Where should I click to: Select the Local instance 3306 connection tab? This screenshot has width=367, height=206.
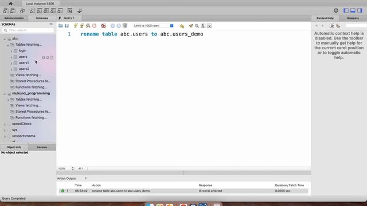click(40, 3)
